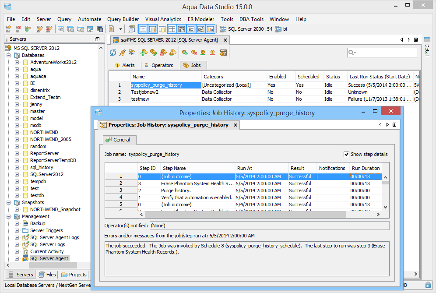The height and width of the screenshot is (293, 436).
Task: Click the Register Server toolbar icon
Action: pos(9,28)
